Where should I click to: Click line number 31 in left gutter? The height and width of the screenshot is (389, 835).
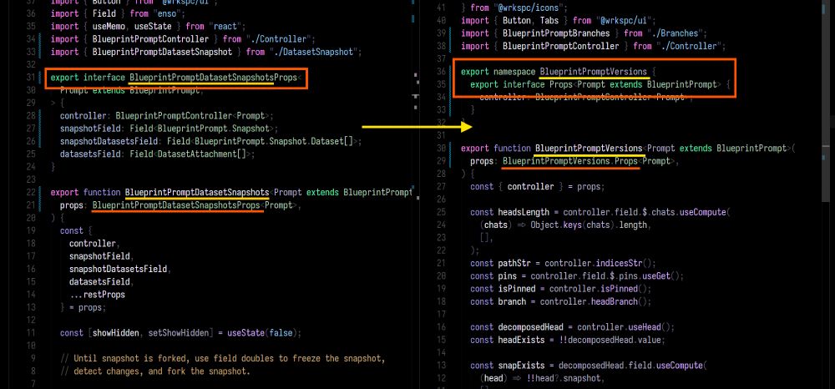[x=30, y=78]
